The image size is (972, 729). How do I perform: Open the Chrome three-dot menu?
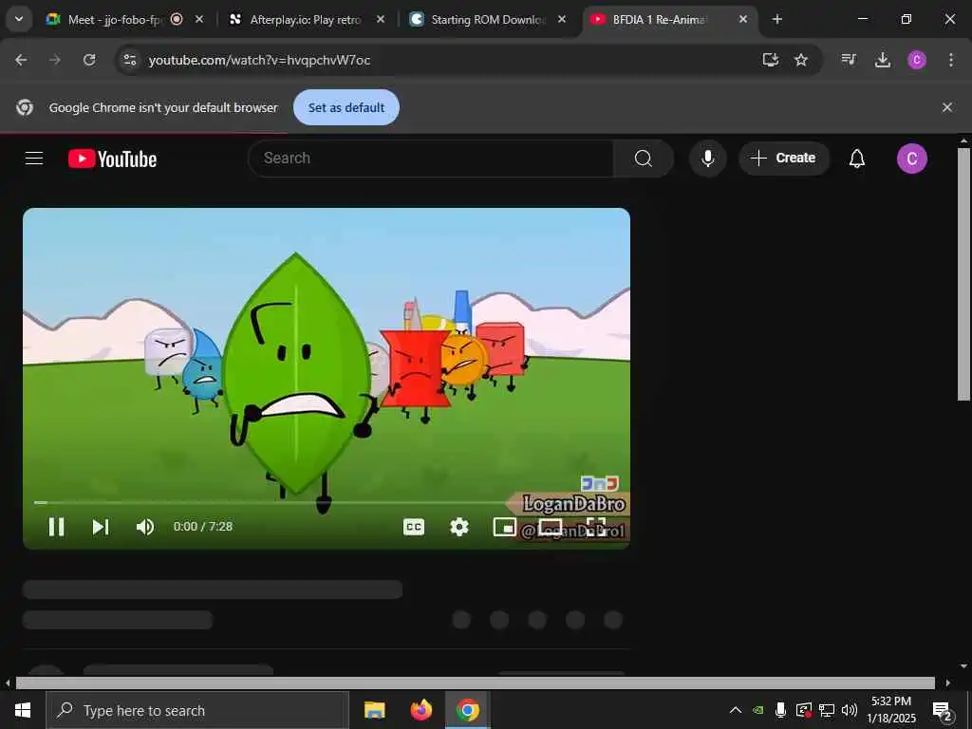[x=951, y=60]
